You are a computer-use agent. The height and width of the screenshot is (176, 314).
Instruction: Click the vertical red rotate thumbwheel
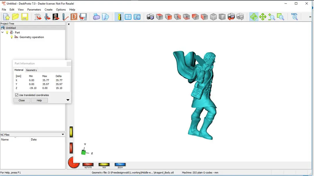71,148
